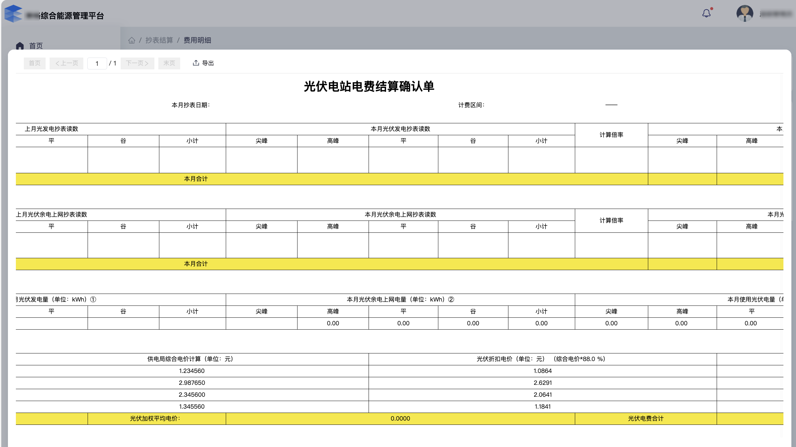Screen dimensions: 796x447
Task: Click the page number input field
Action: click(x=97, y=63)
